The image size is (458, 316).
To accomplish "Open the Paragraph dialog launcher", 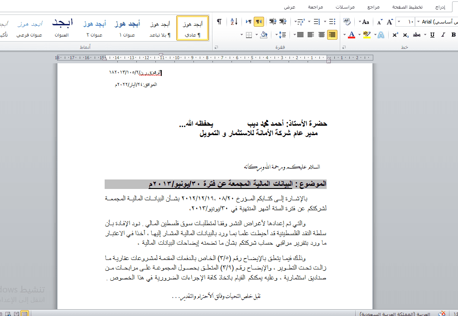I will (217, 47).
